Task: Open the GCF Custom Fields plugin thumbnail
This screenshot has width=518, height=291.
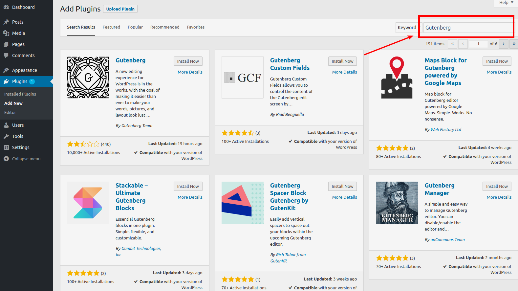Action: [x=243, y=78]
